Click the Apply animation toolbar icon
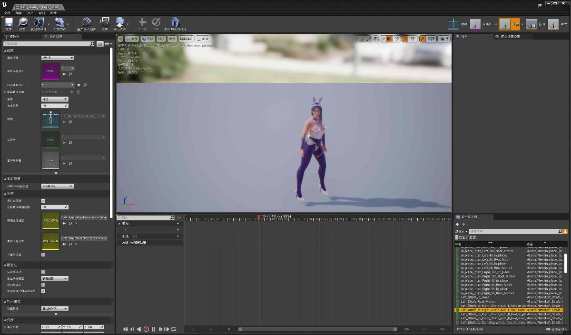 156,22
